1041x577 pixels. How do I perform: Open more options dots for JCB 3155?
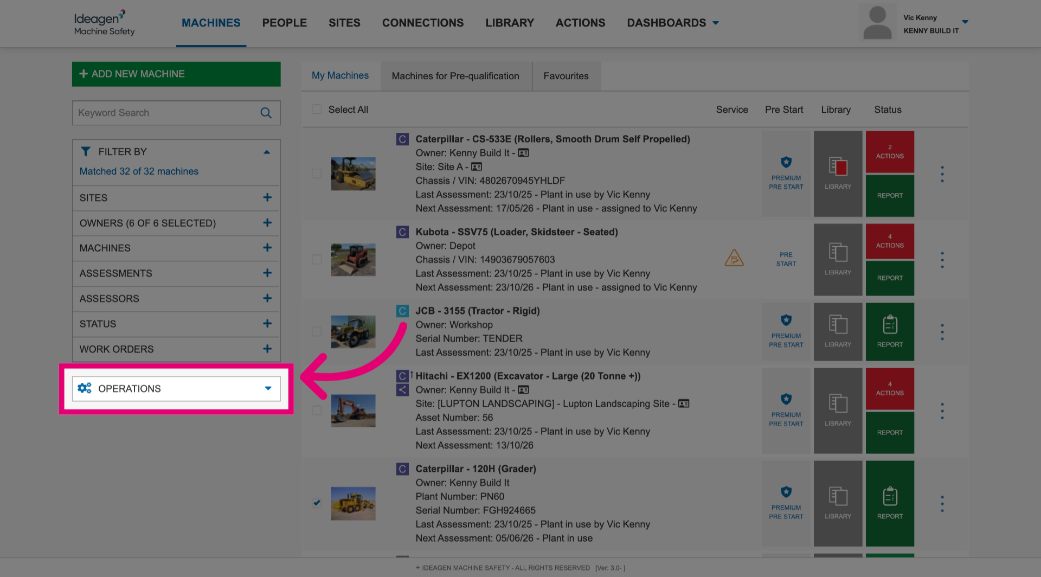(x=942, y=332)
